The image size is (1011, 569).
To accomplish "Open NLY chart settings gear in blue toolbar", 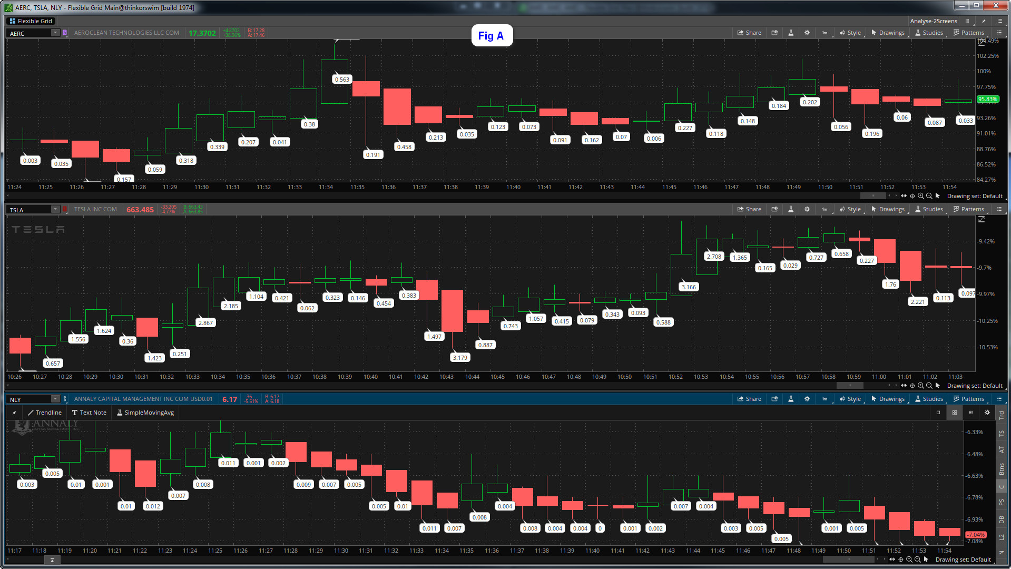I will point(807,399).
